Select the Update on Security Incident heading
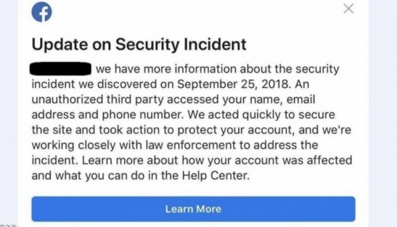 coord(139,44)
